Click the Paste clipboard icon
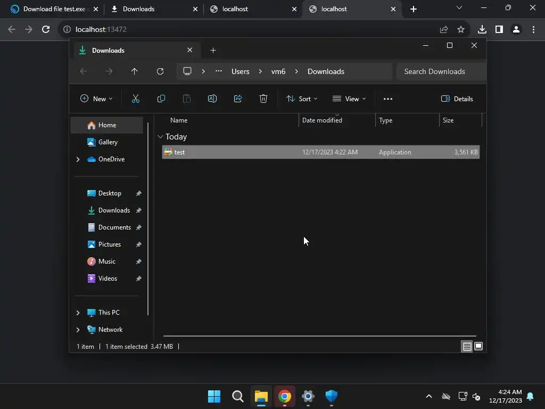This screenshot has height=409, width=545. pyautogui.click(x=187, y=99)
